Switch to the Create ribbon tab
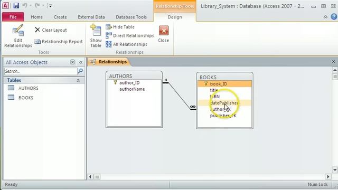The image size is (338, 190). click(x=60, y=17)
